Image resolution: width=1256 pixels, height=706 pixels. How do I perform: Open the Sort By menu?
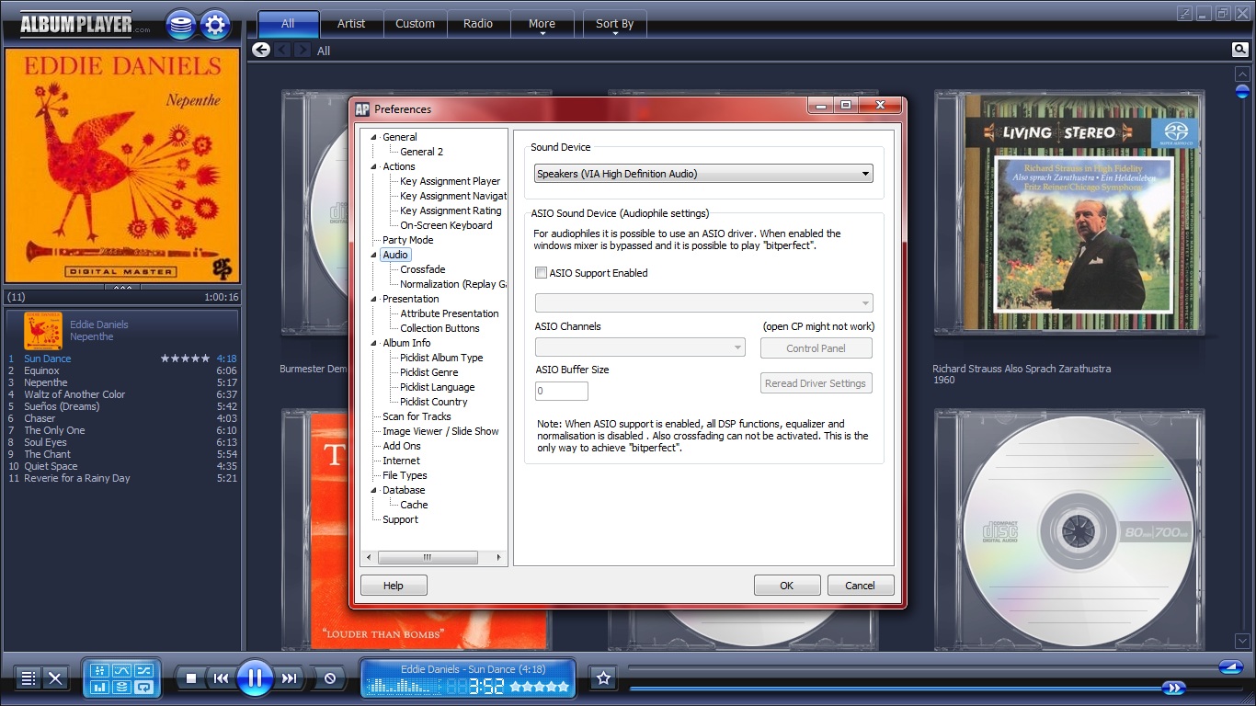[x=614, y=24]
